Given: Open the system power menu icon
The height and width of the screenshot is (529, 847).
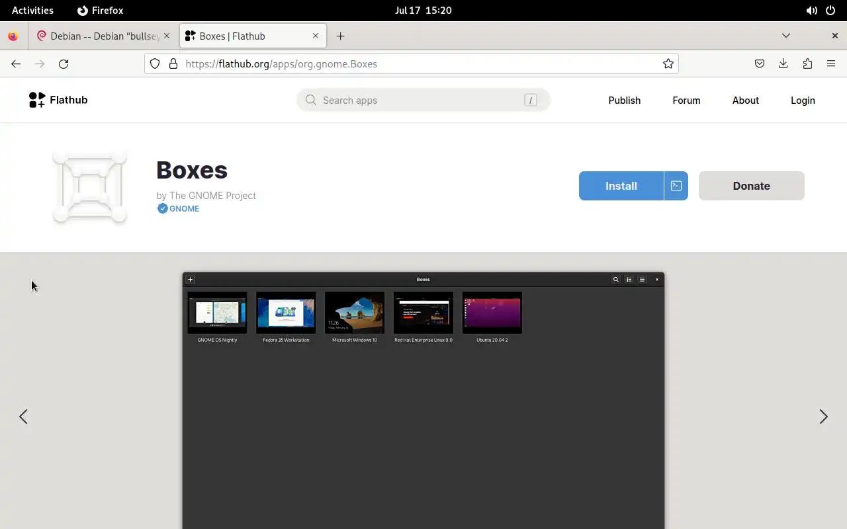Looking at the screenshot, I should tap(830, 11).
